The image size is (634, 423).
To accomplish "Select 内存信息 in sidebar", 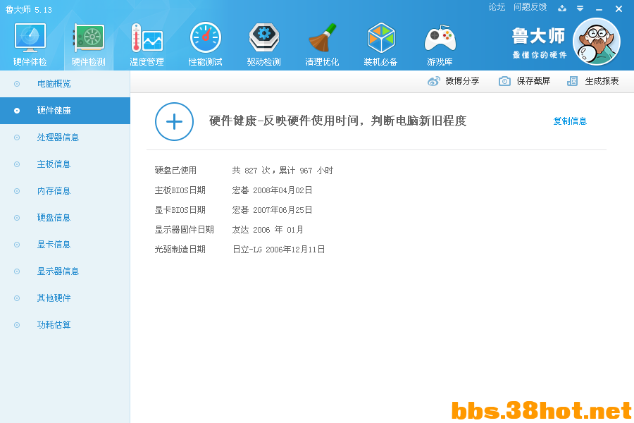I will (x=65, y=190).
